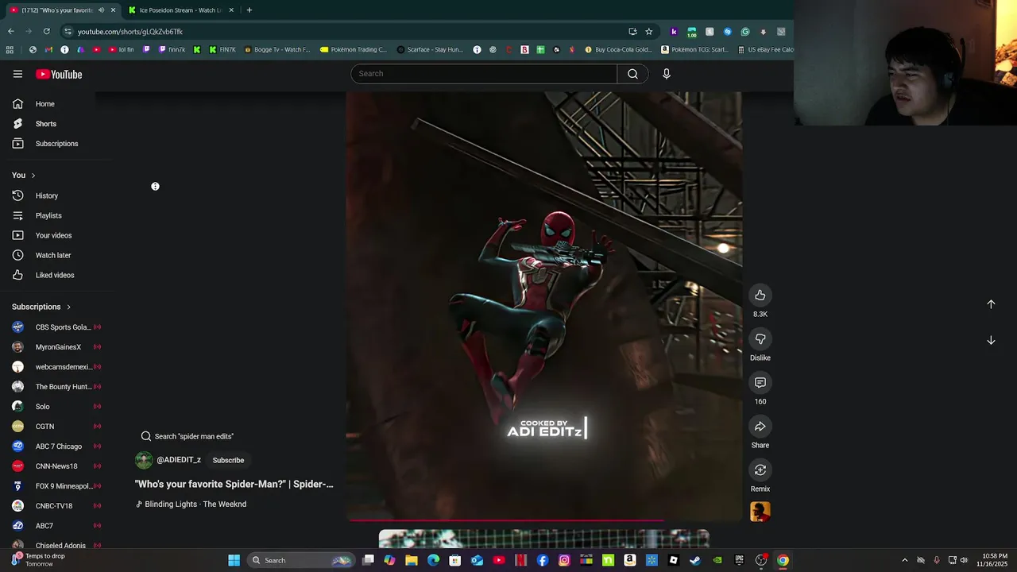The image size is (1017, 572).
Task: Open the comments with 160 count
Action: click(760, 382)
